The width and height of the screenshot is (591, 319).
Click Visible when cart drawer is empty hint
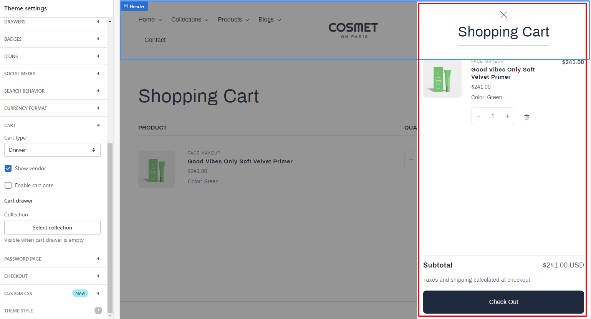tap(44, 240)
